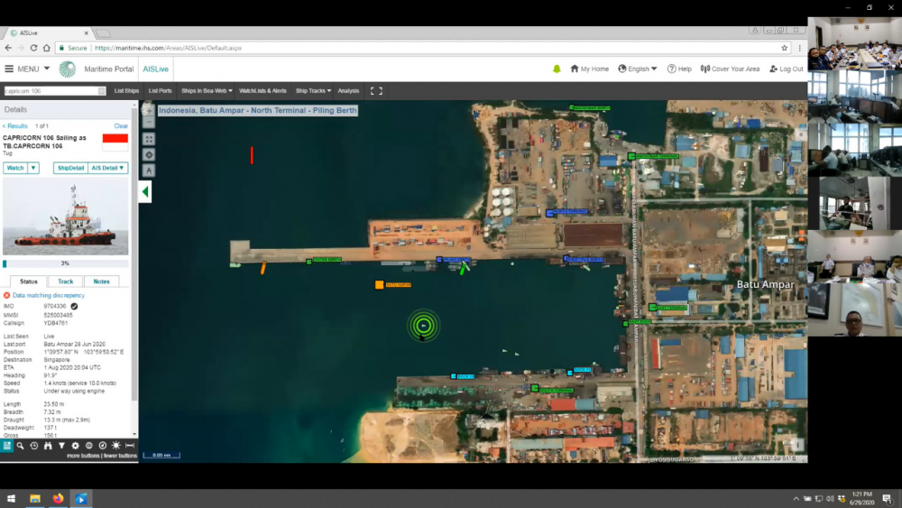Go to My Home

coord(589,69)
